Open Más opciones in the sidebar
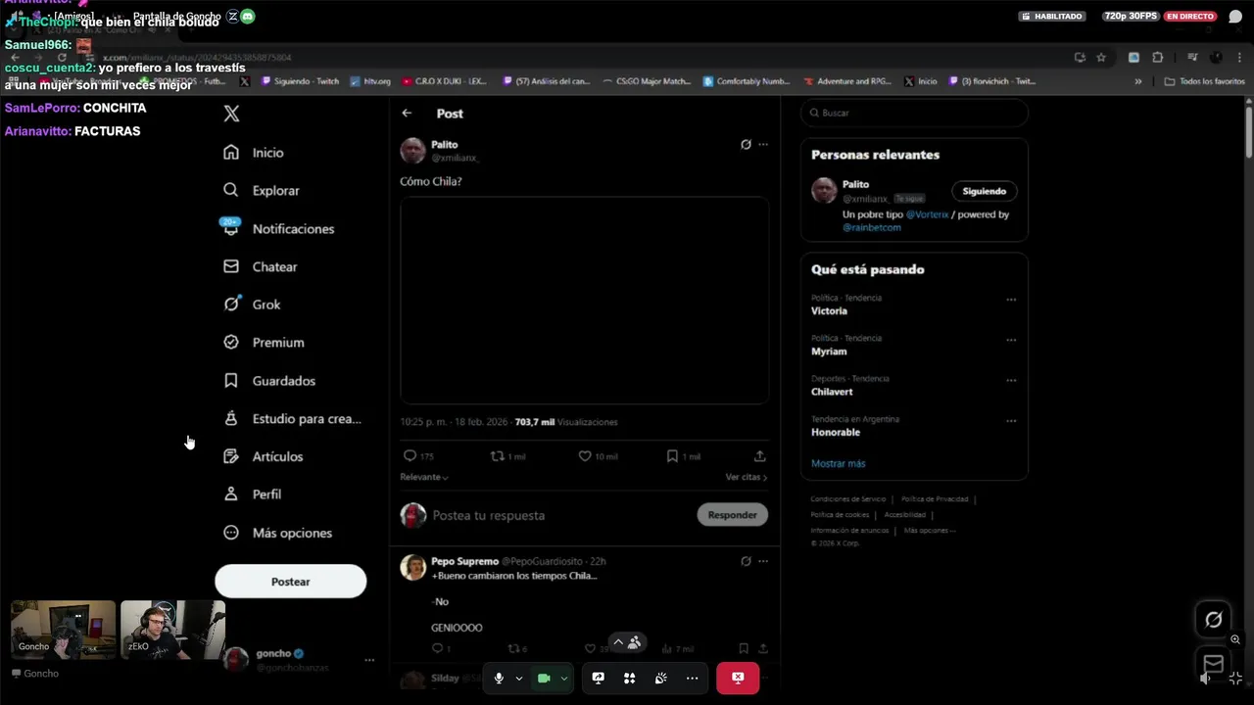The image size is (1254, 705). pyautogui.click(x=277, y=533)
